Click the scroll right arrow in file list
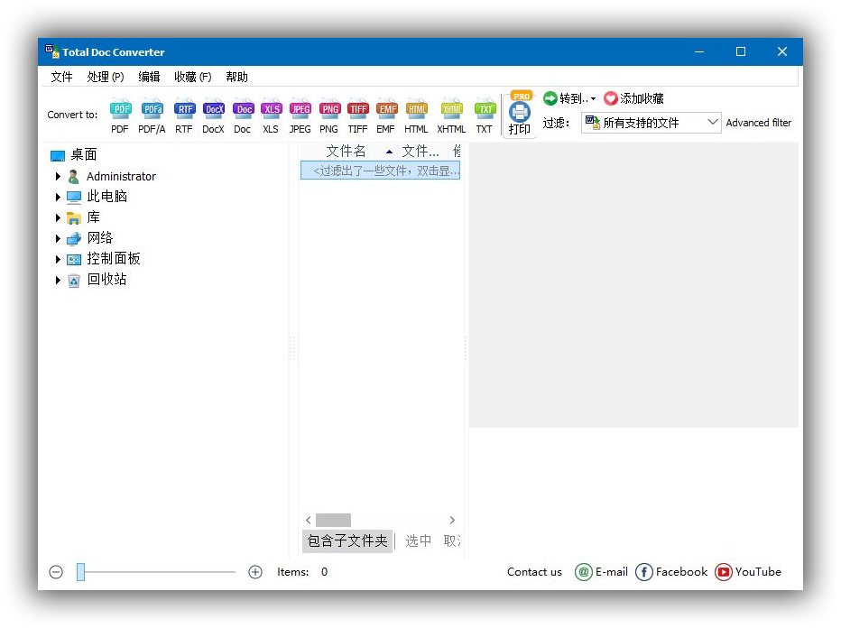The height and width of the screenshot is (628, 841). tap(452, 521)
